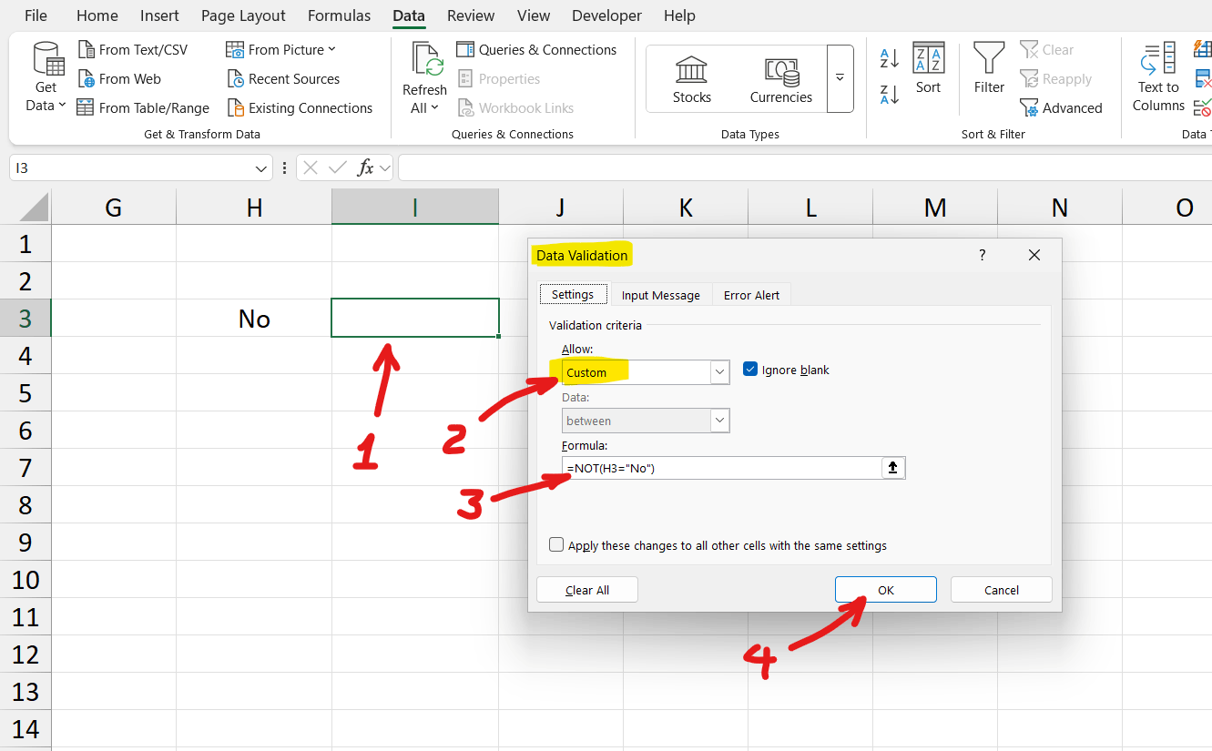1212x751 pixels.
Task: Uncheck Ignore blank
Action: (x=749, y=369)
